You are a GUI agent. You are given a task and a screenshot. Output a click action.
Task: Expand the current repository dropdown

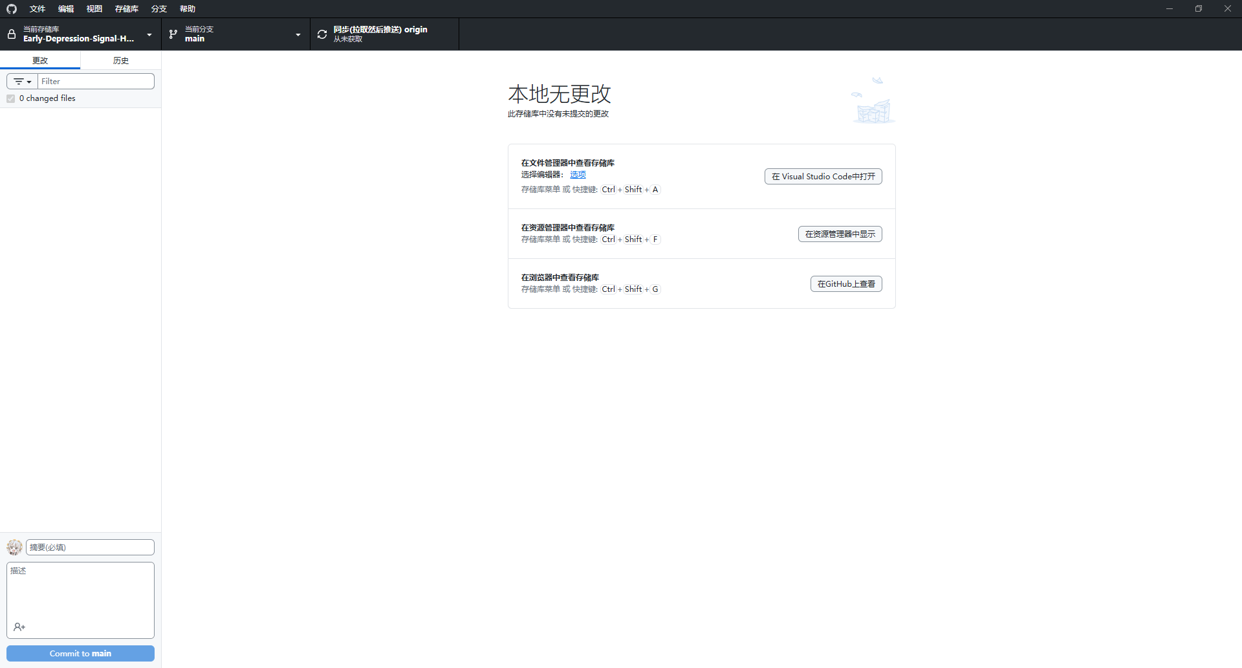149,34
